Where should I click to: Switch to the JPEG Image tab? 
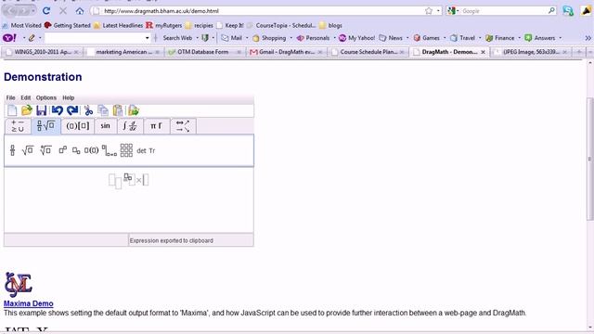[x=531, y=52]
